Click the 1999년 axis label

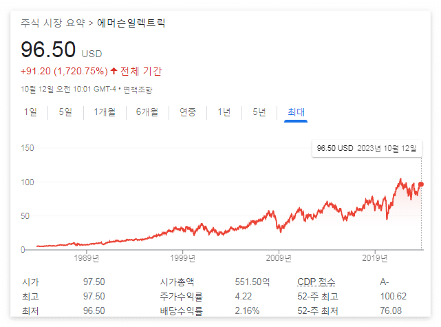(x=182, y=257)
